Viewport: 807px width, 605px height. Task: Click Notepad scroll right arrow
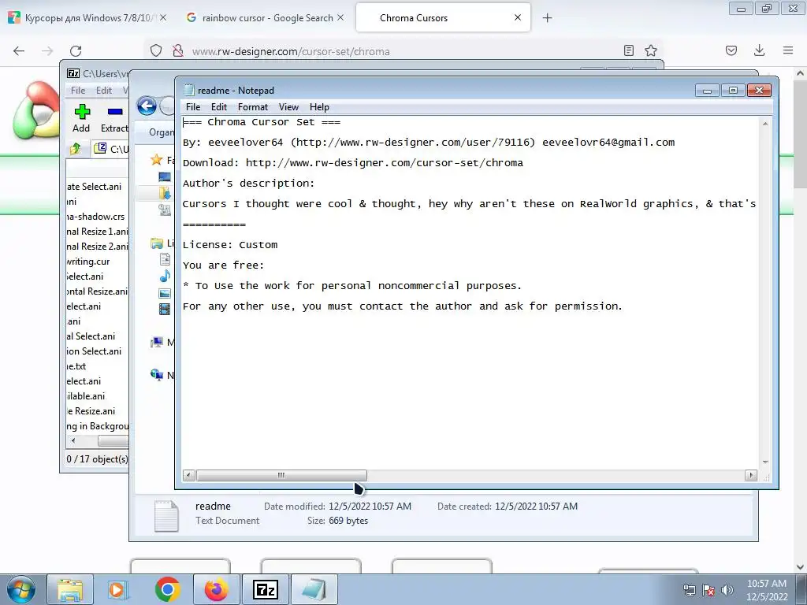[751, 475]
